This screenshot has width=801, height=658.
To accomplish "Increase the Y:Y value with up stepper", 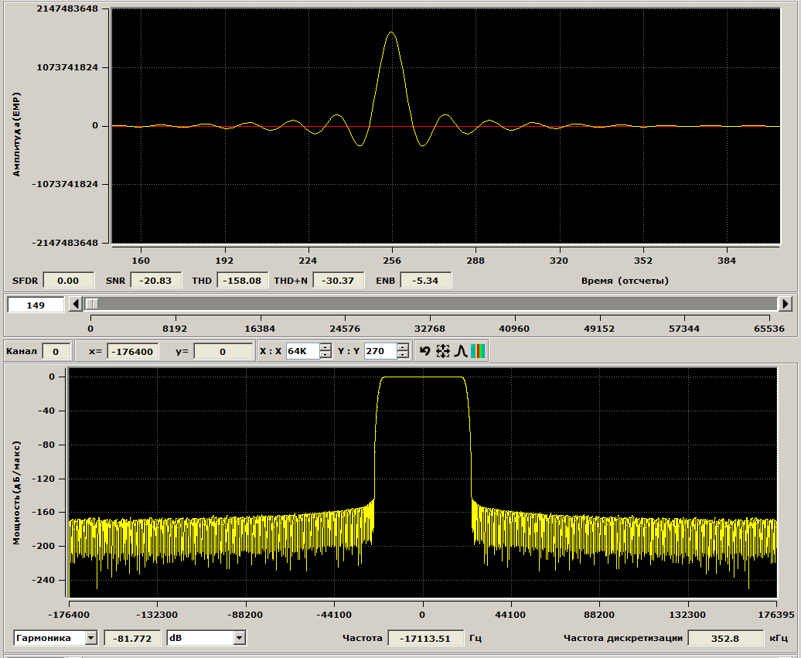I will 403,347.
